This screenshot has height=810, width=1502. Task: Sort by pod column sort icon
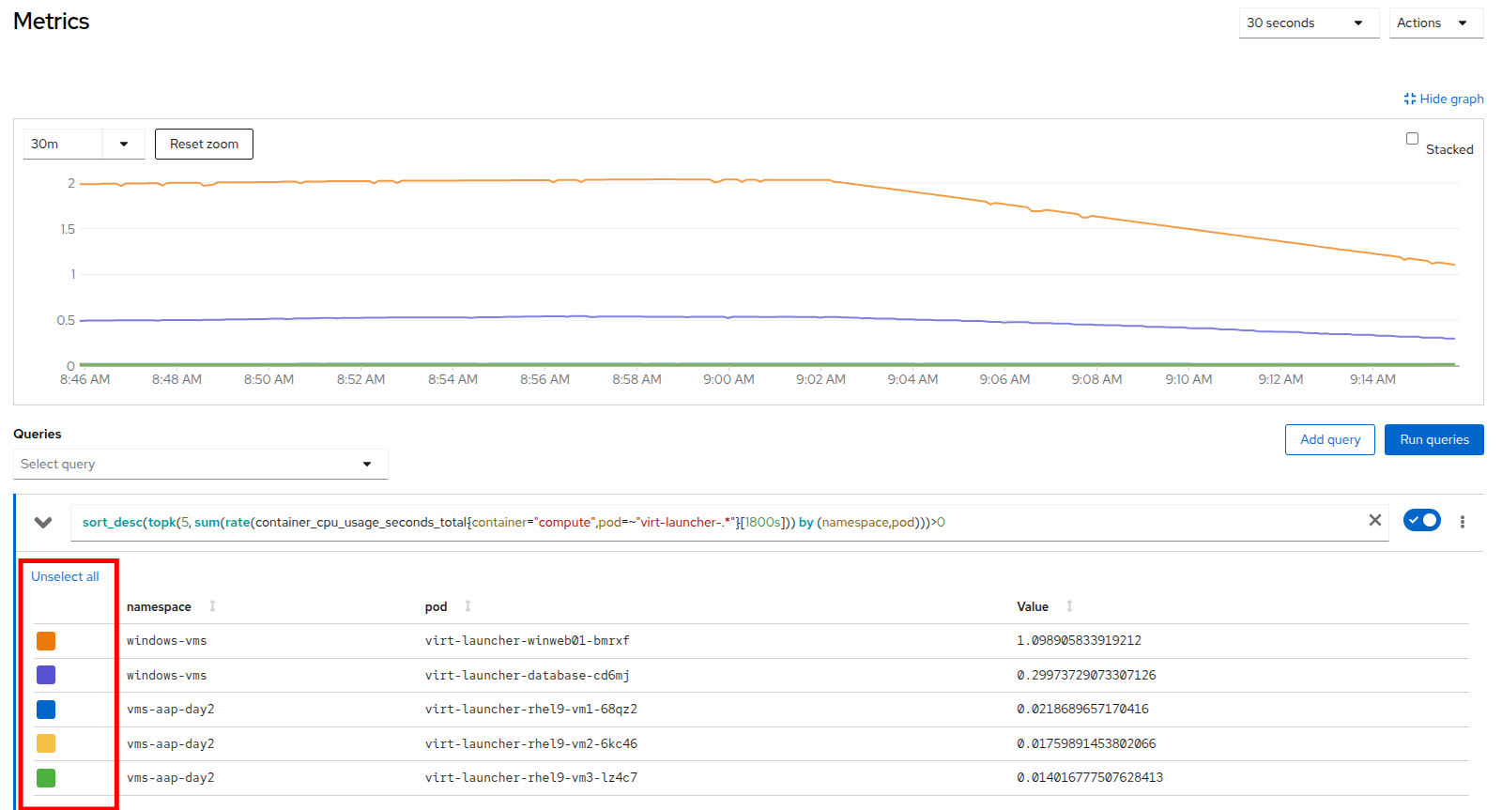pos(467,606)
